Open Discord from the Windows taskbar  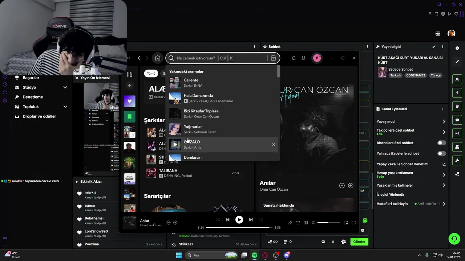point(287,255)
